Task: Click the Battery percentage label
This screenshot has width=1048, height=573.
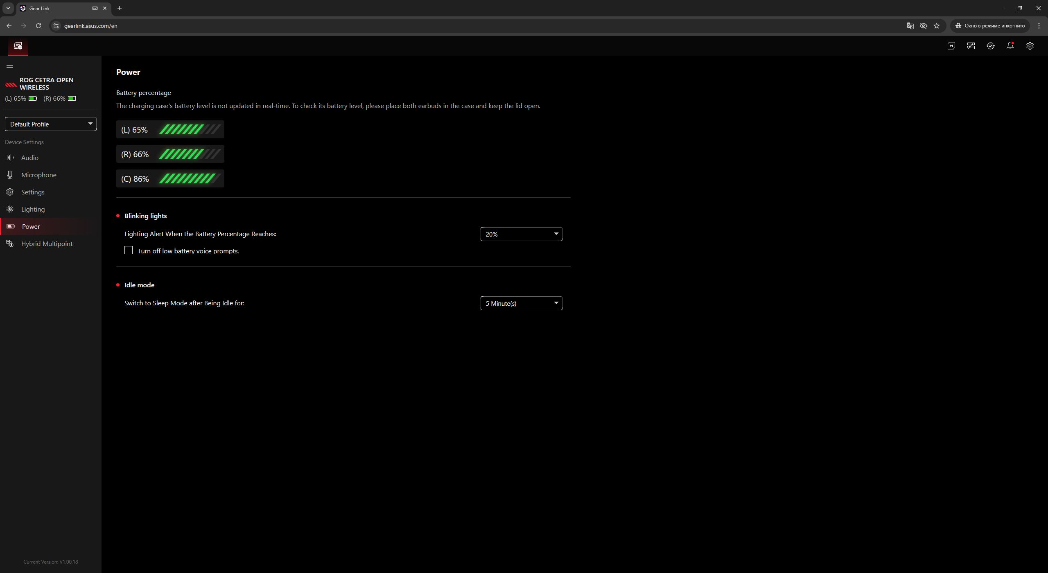Action: click(143, 92)
